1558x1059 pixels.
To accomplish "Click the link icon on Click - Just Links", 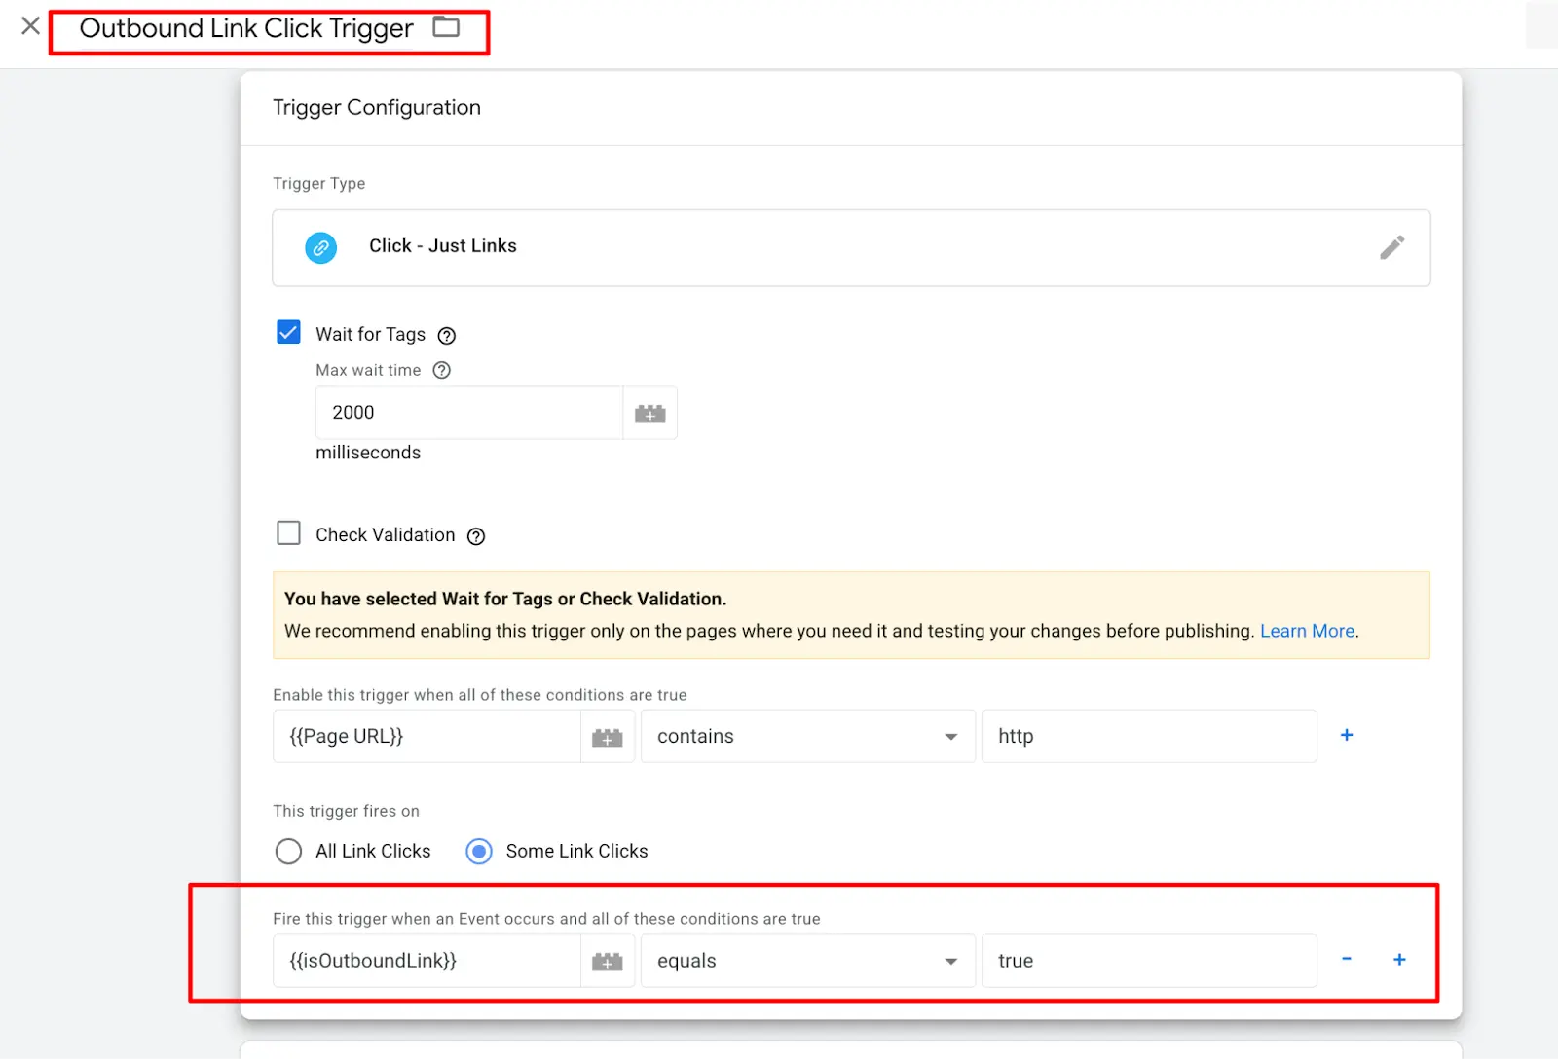I will (321, 247).
